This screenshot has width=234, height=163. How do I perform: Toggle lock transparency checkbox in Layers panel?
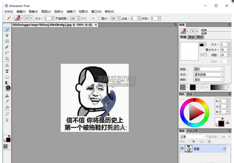pos(198,141)
